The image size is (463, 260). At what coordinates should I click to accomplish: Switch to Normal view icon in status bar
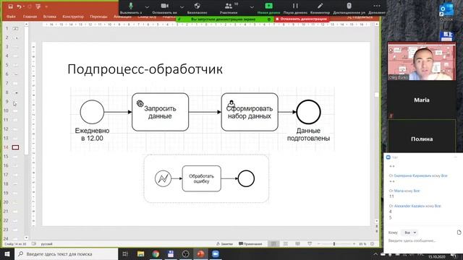(273, 244)
